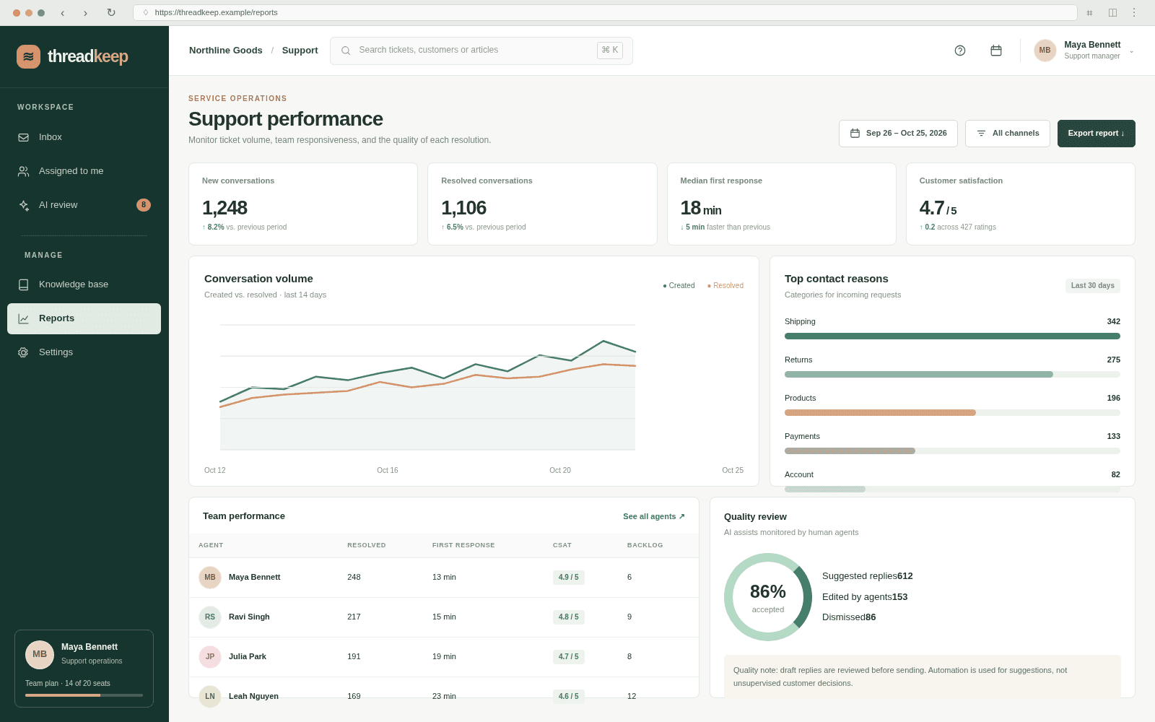The height and width of the screenshot is (722, 1155).
Task: Click the search tickets input field
Action: [481, 51]
